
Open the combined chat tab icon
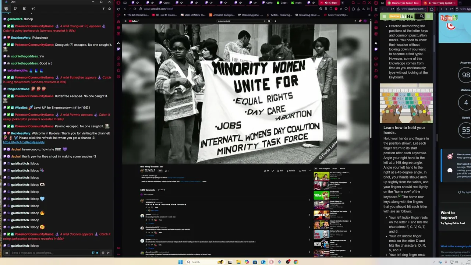[x=6, y=9]
